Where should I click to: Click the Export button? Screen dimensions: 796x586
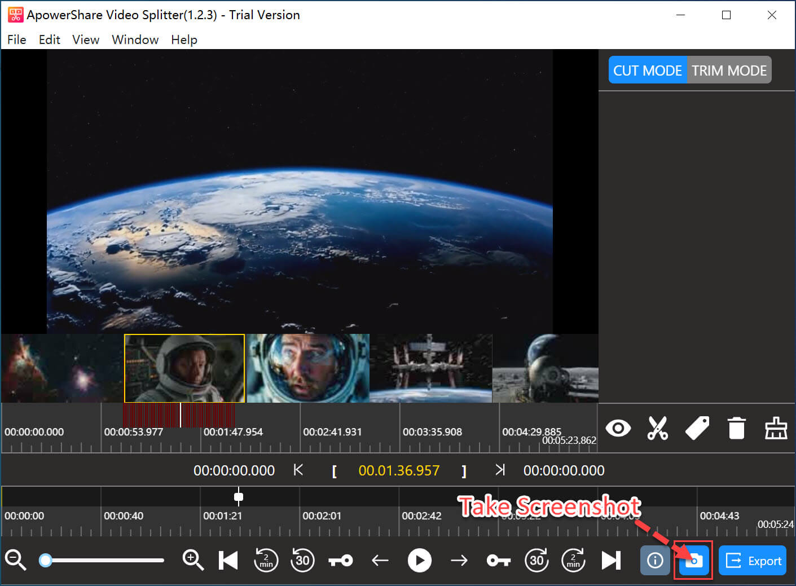[x=753, y=561]
